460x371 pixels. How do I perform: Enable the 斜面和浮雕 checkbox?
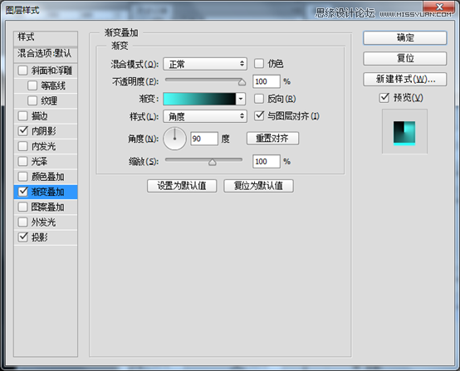[23, 71]
